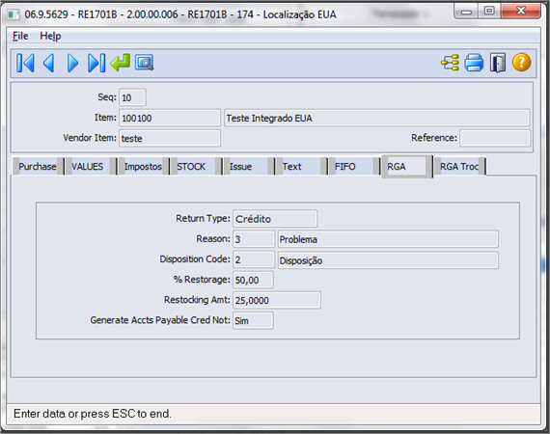Screen dimensions: 550x434
Task: Maximize the window
Action: coord(489,11)
